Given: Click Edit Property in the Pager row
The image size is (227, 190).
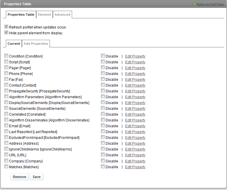Looking at the screenshot, I should 135,68.
